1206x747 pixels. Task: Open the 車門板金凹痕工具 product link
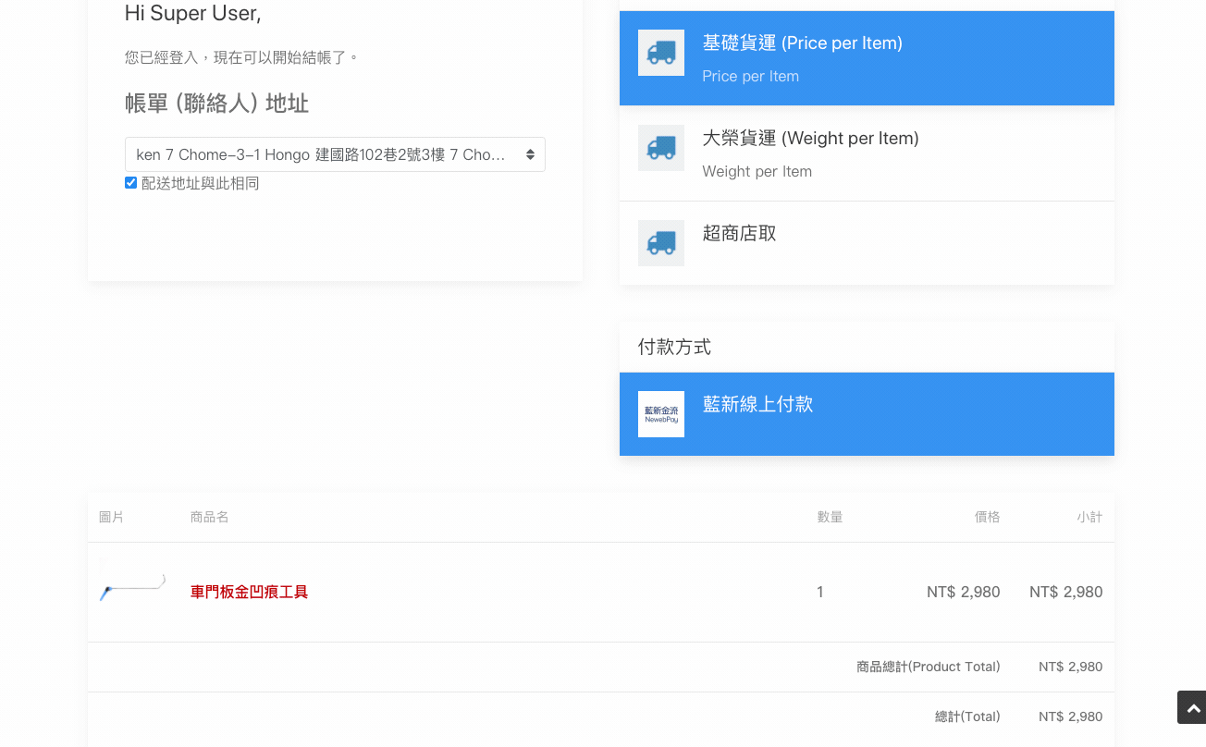tap(249, 592)
